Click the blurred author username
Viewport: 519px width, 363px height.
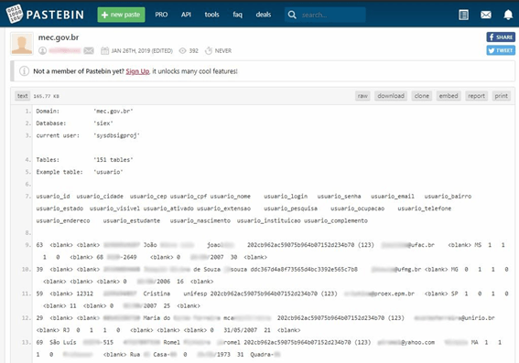click(65, 50)
